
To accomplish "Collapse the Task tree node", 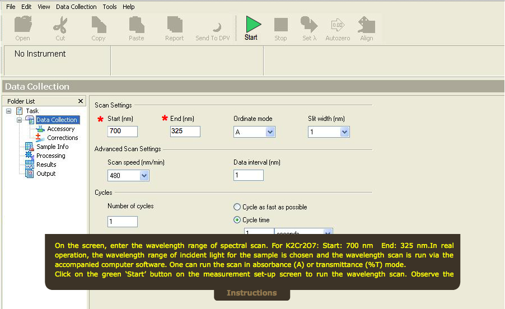I will click(9, 111).
